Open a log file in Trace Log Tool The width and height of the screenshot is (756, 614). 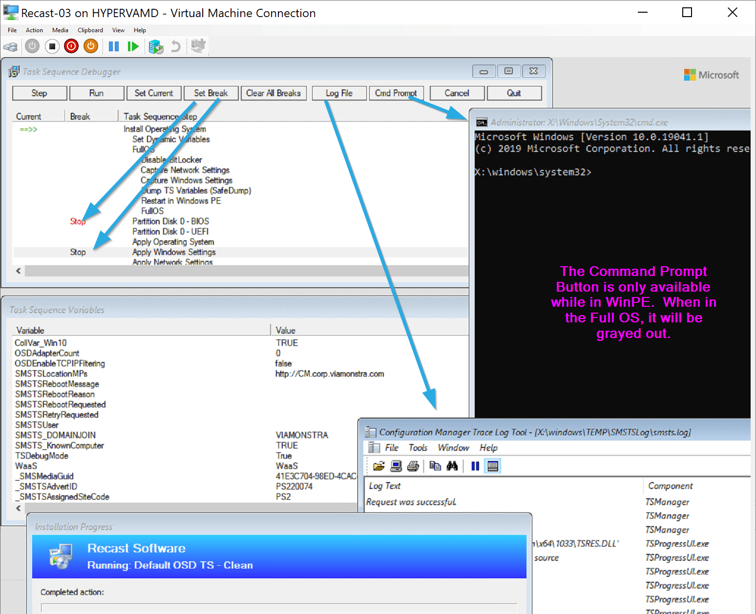click(378, 466)
